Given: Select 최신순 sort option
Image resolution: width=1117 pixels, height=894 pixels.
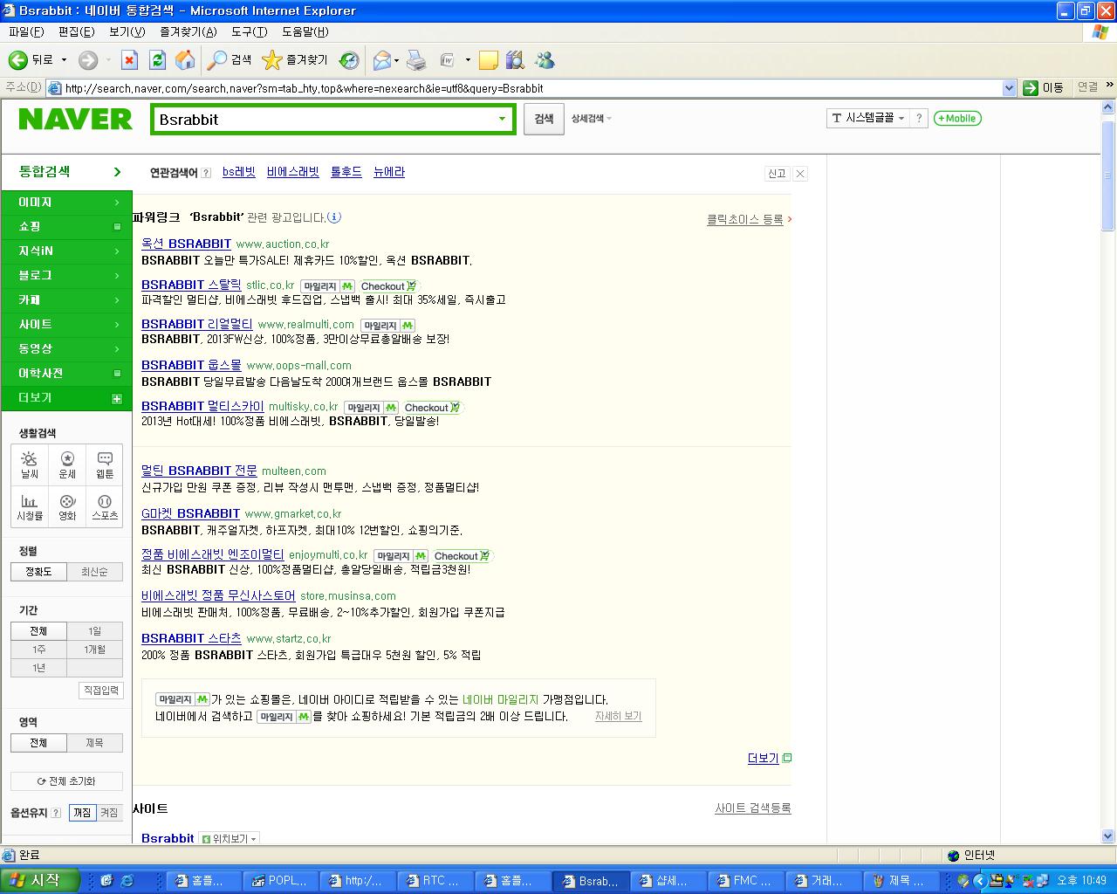Looking at the screenshot, I should (94, 572).
